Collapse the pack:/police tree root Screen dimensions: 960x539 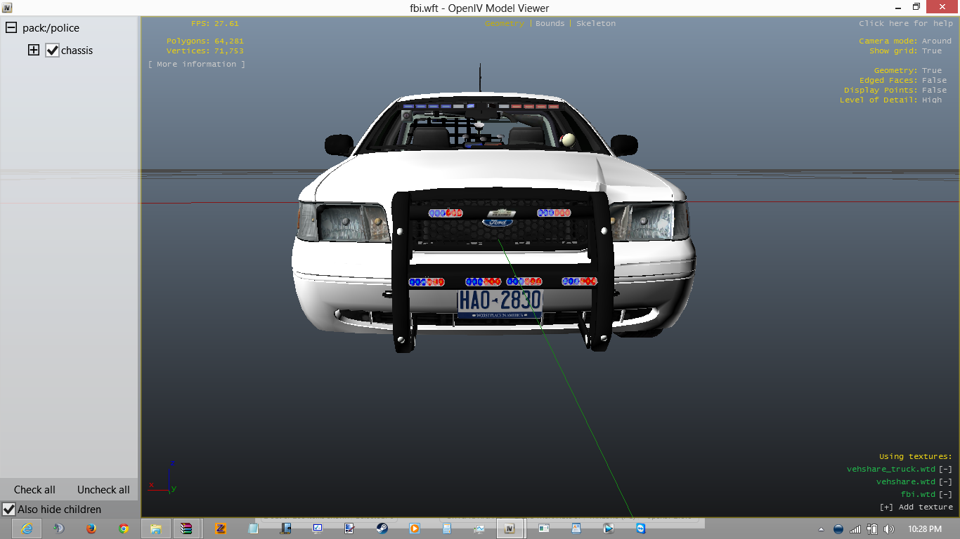(x=11, y=28)
